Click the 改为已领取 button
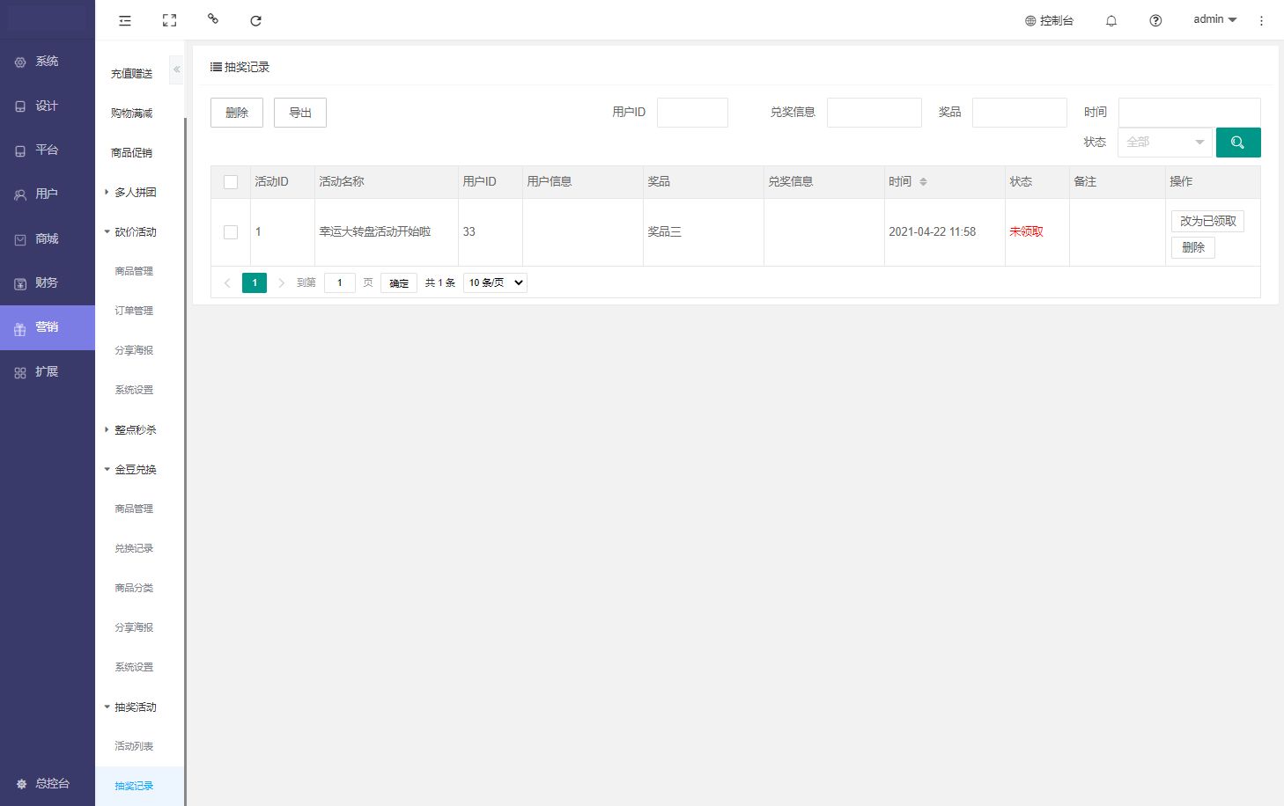Image resolution: width=1284 pixels, height=806 pixels. (1207, 221)
